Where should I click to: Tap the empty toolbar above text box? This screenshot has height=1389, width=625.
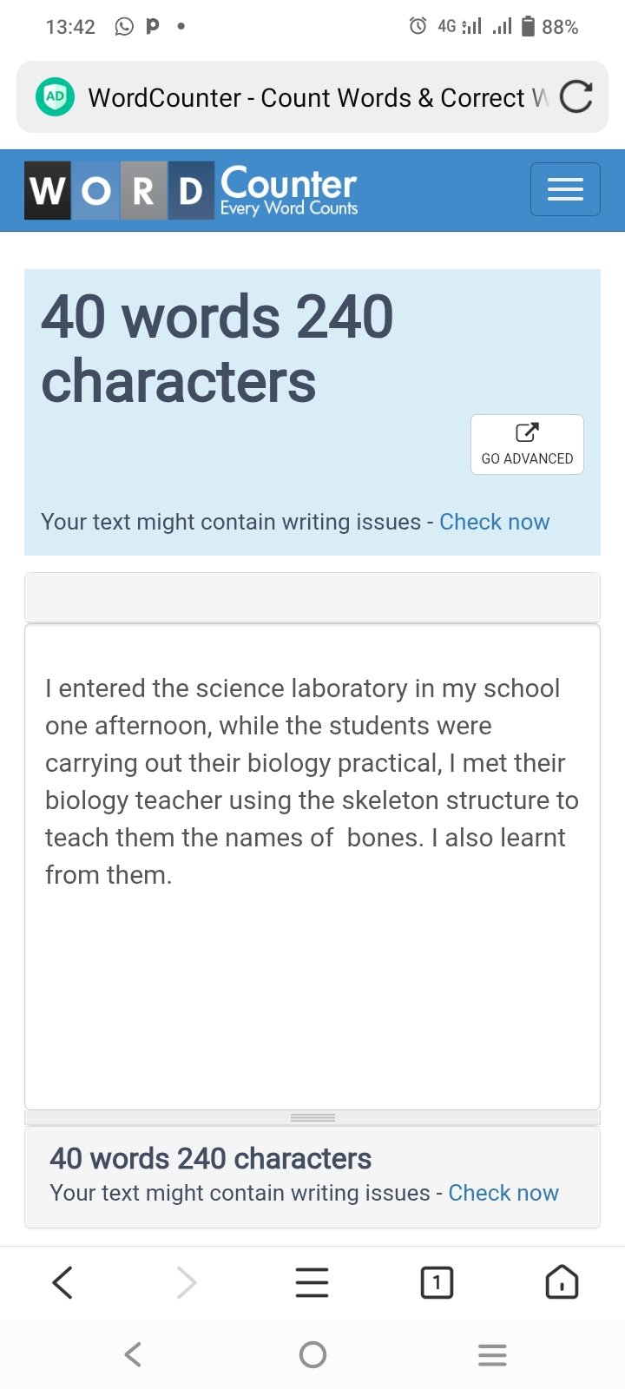coord(312,596)
